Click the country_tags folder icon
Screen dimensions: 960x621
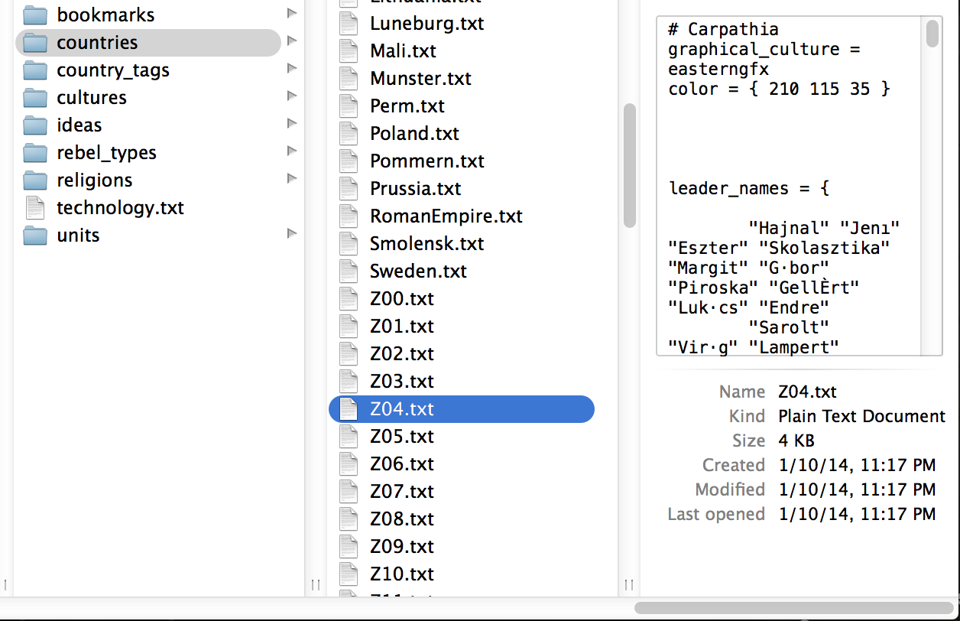pyautogui.click(x=35, y=70)
